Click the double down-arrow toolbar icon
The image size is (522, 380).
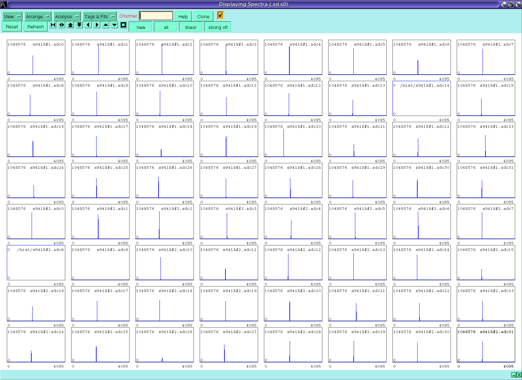point(79,25)
